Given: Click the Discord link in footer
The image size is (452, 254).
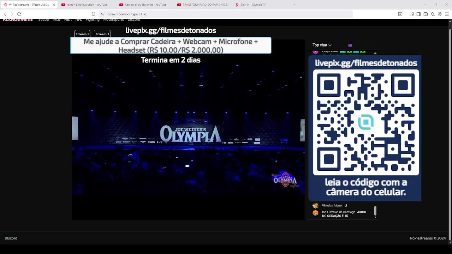Looking at the screenshot, I should click(x=11, y=238).
